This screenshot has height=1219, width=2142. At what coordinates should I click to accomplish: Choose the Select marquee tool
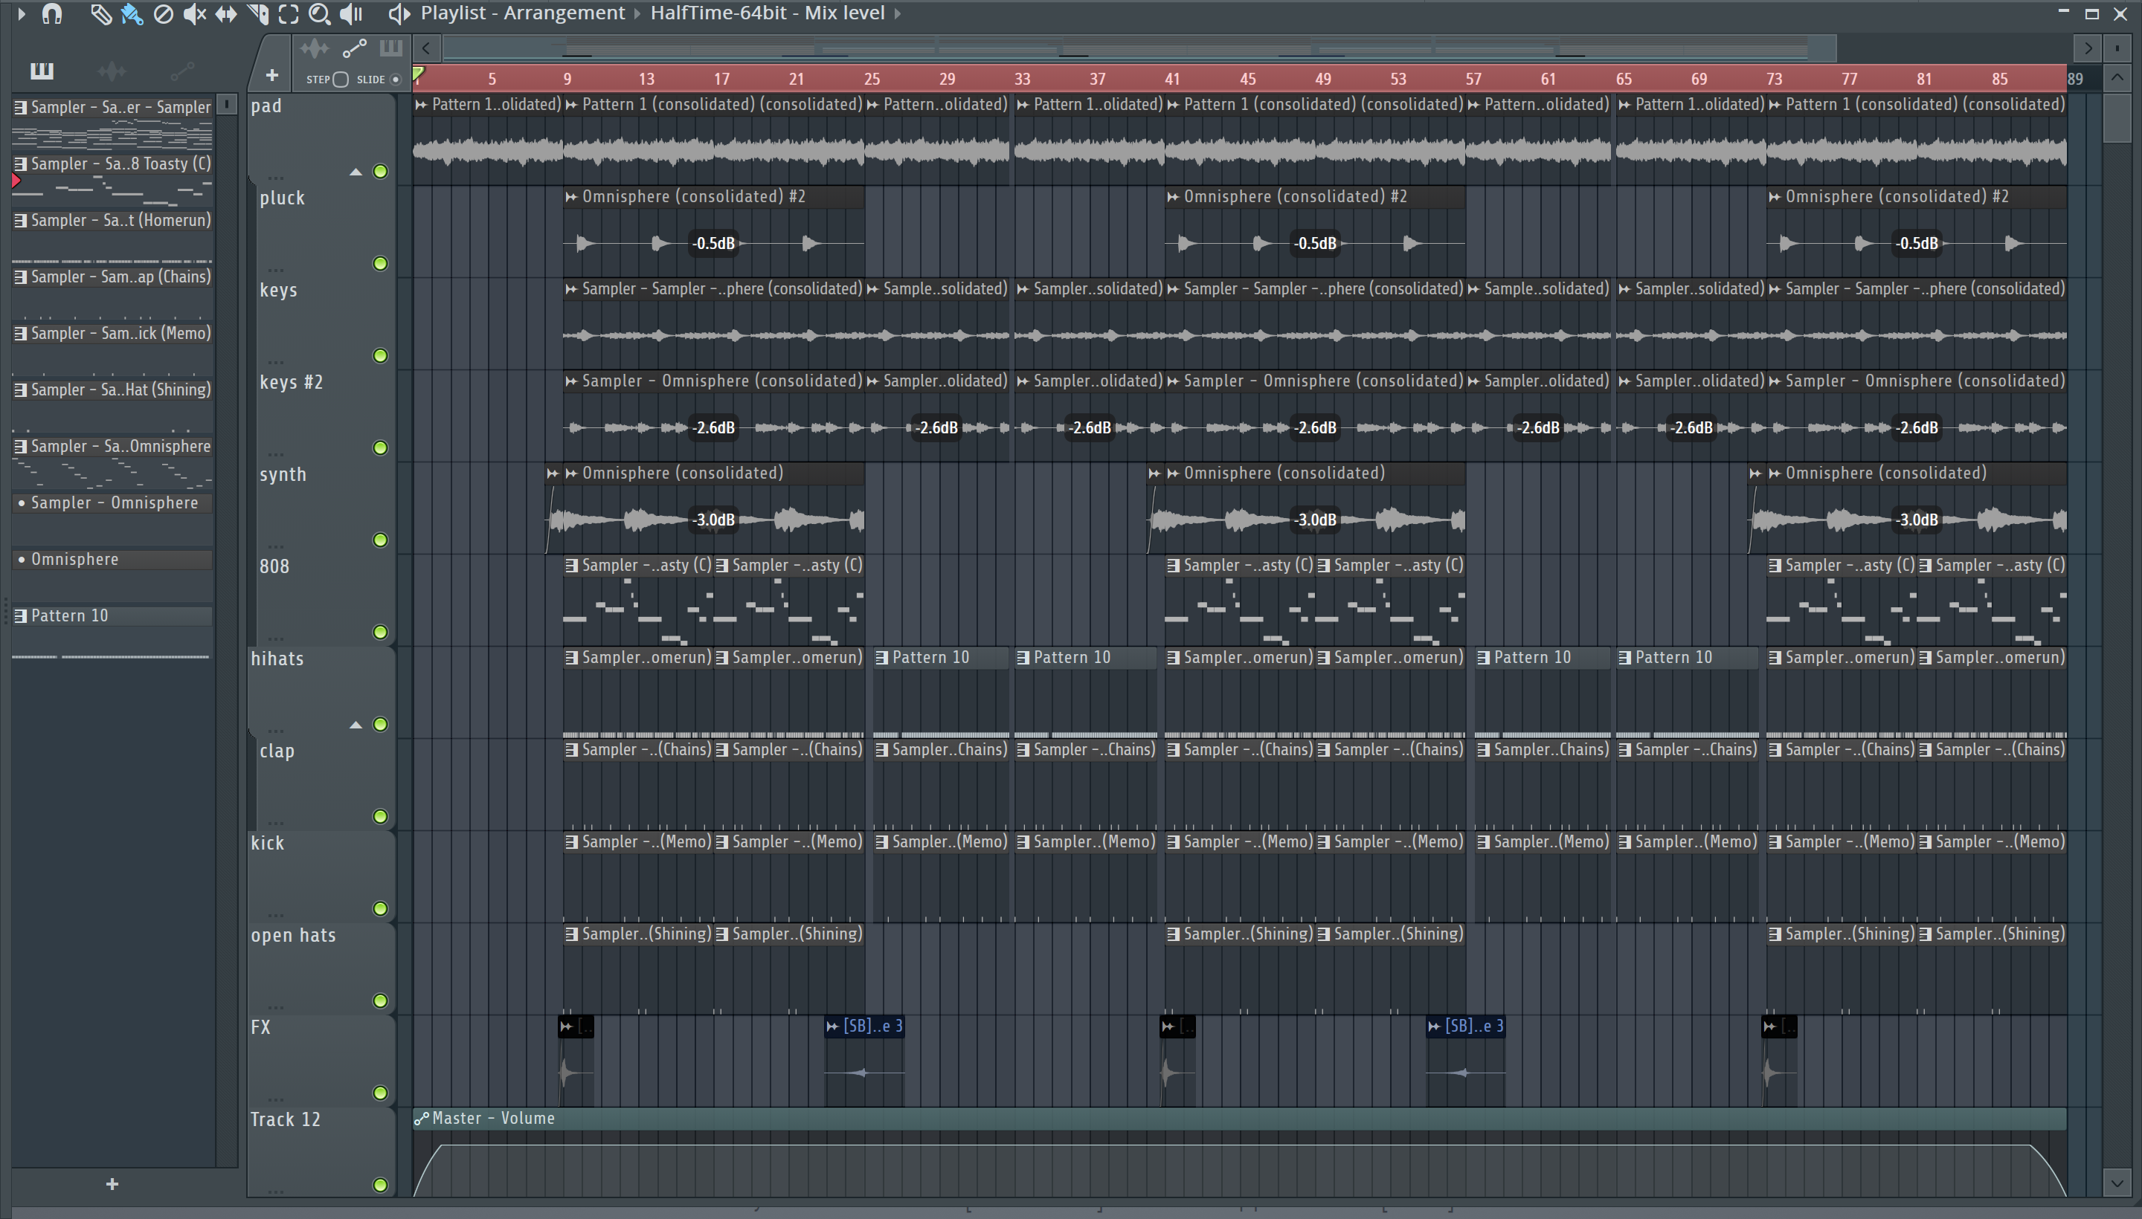coord(288,13)
